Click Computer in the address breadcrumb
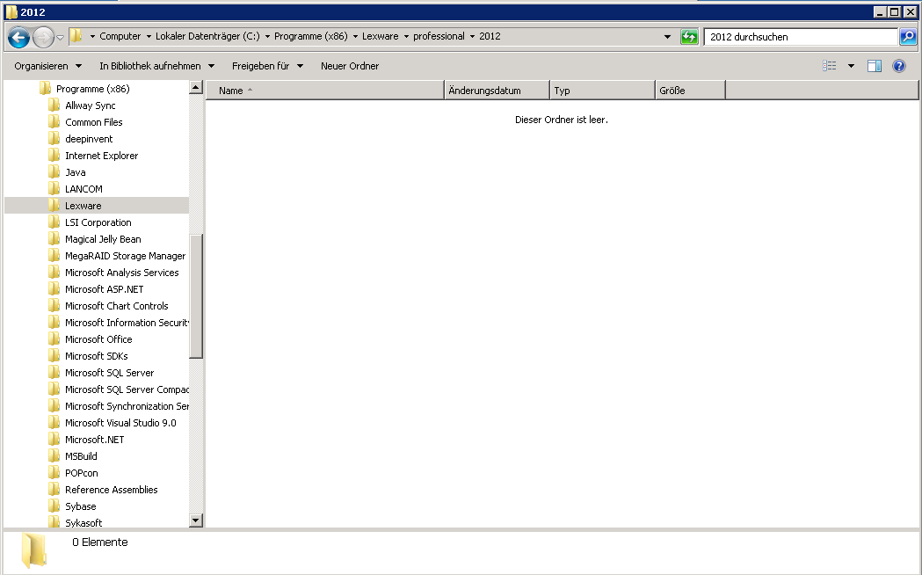The width and height of the screenshot is (922, 575). tap(120, 36)
